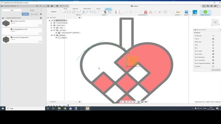Select the Offset tool

pos(110,12)
